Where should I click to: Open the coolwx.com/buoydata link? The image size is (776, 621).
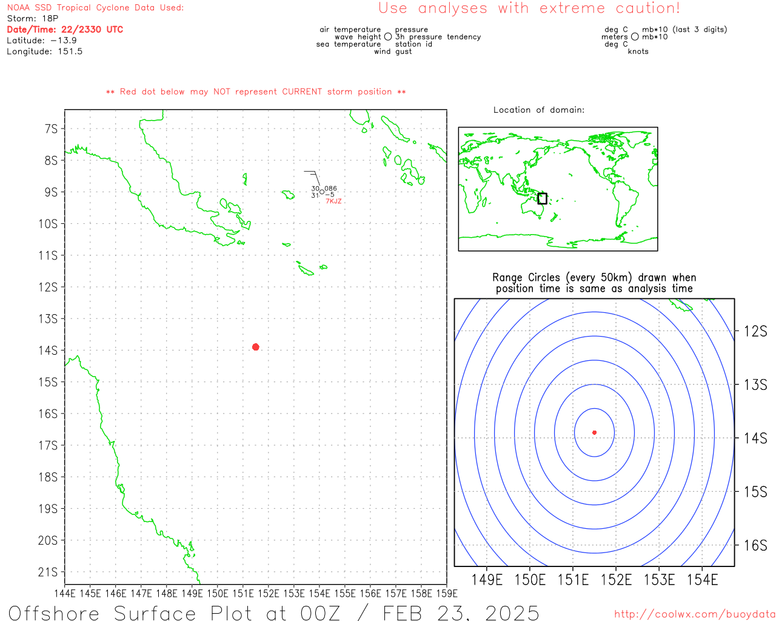pyautogui.click(x=695, y=614)
